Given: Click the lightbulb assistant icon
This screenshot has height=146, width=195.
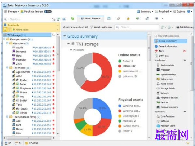Looking at the screenshot, I should [5, 30].
